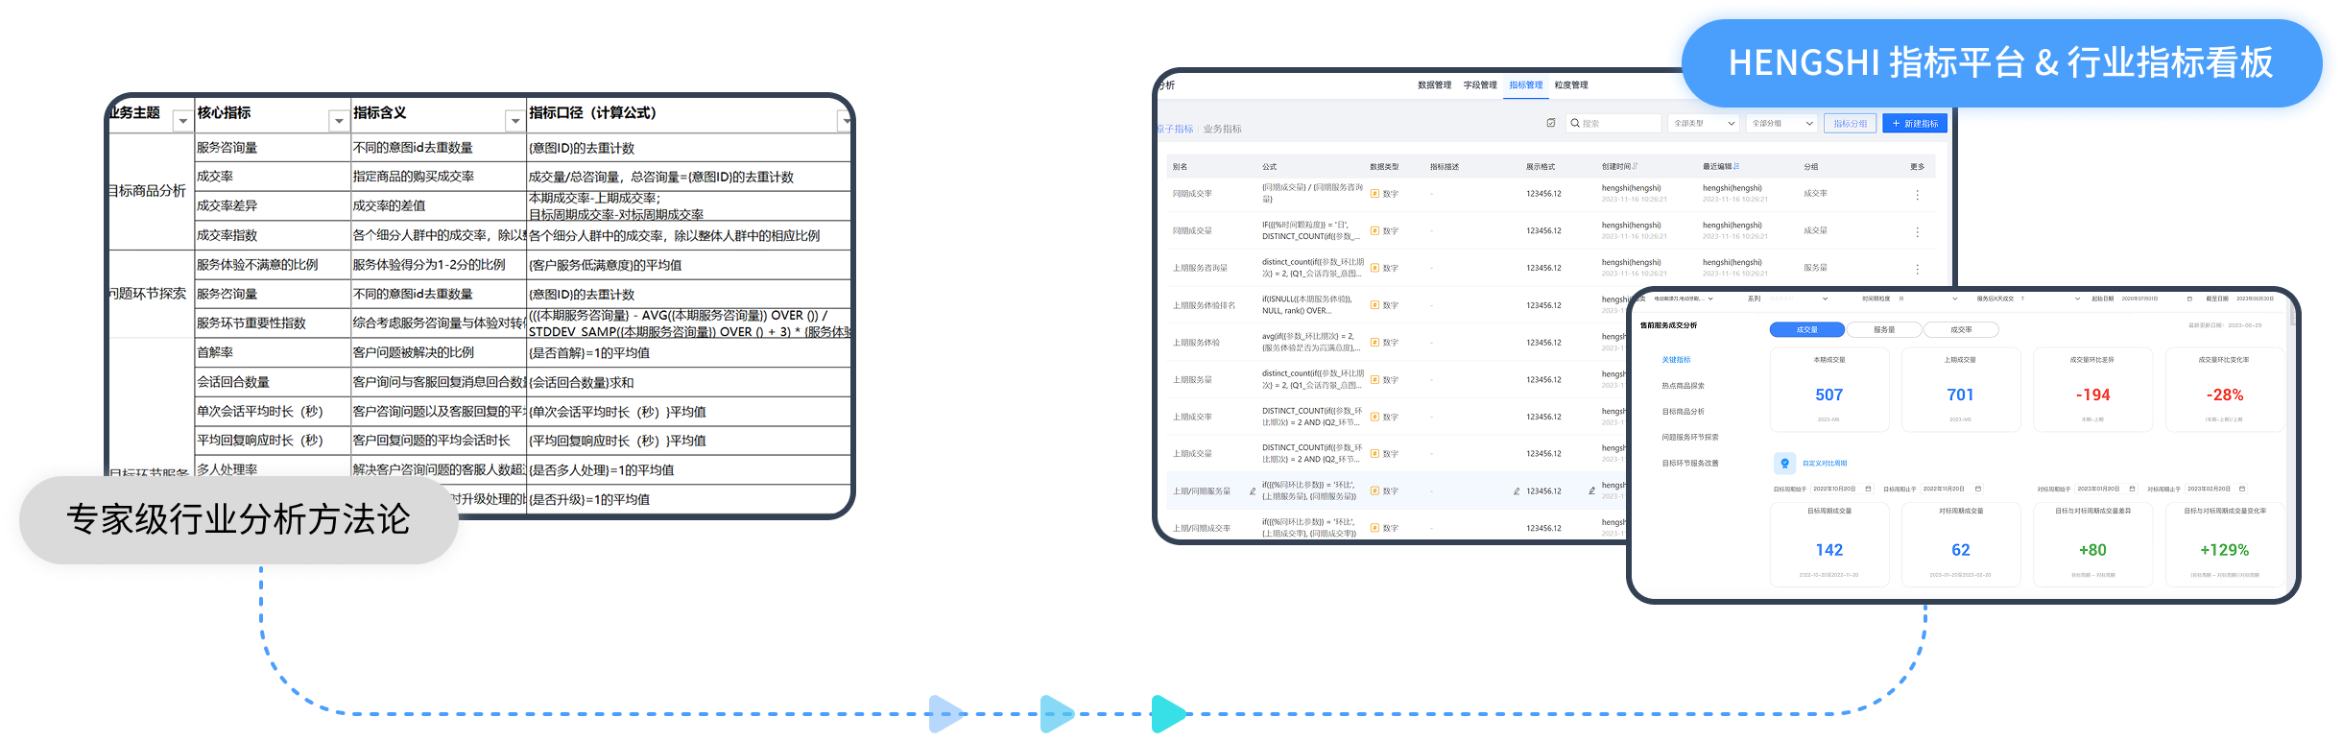
Task: Click the 指标分组 button
Action: (x=1850, y=124)
